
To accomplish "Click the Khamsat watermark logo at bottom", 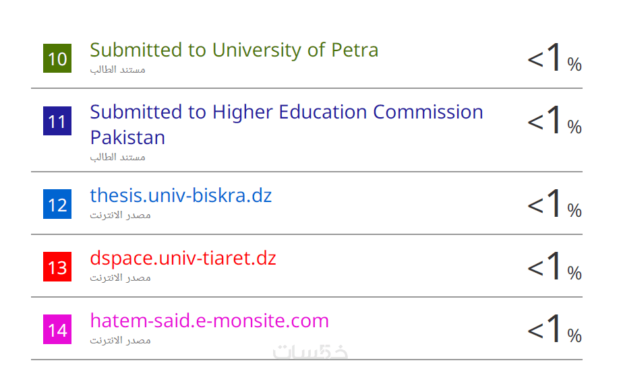I will 310,352.
